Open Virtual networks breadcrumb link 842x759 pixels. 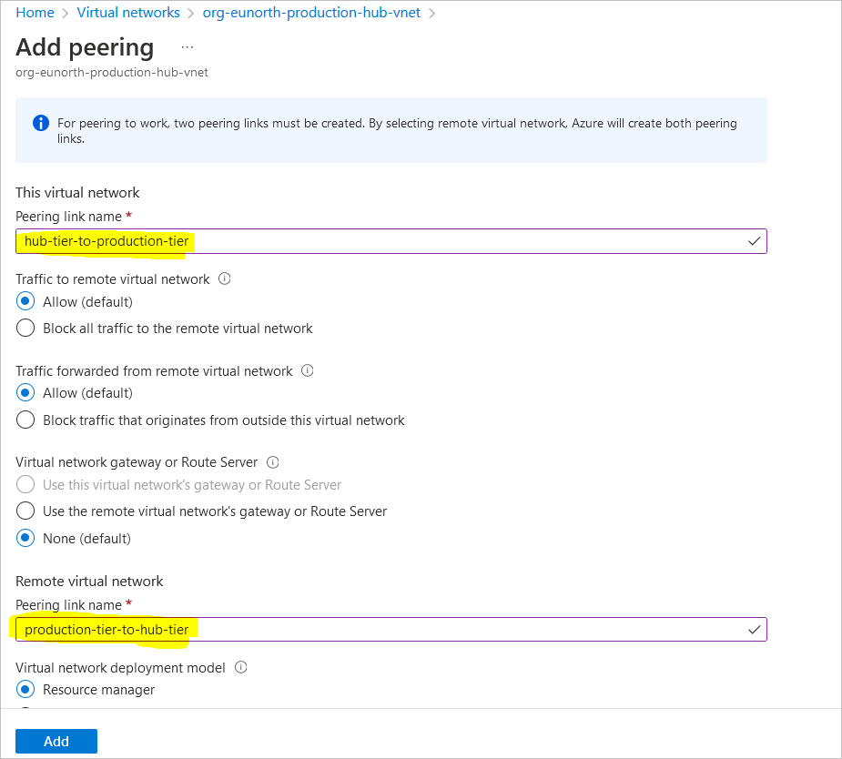tap(128, 13)
